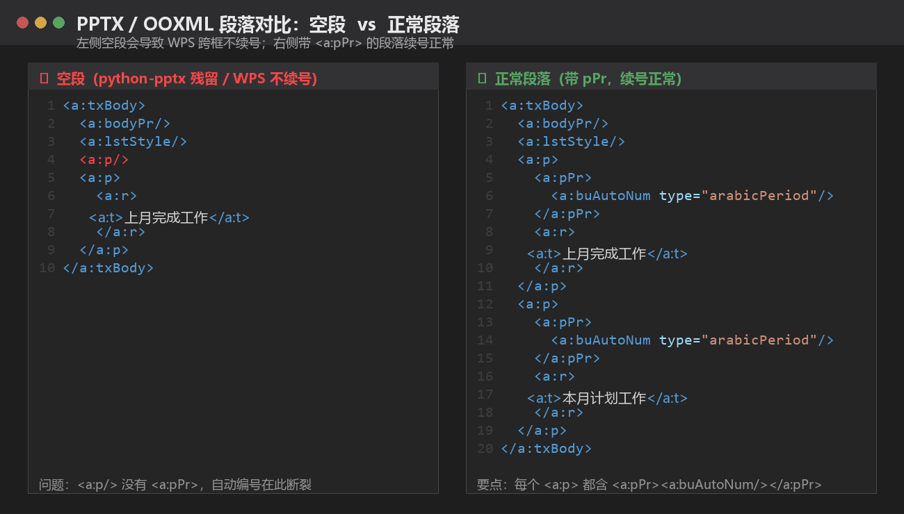
Task: Click line number 20 in the 正常段落 panel gutter
Action: (485, 449)
